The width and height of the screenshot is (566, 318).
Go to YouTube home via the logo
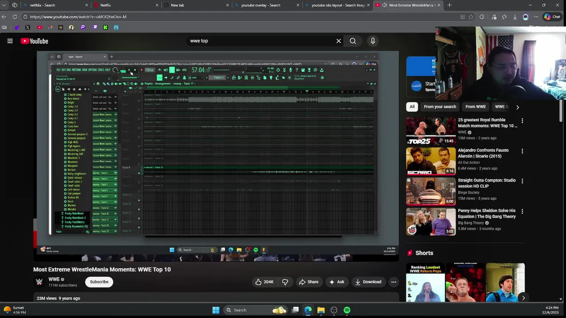[x=34, y=41]
